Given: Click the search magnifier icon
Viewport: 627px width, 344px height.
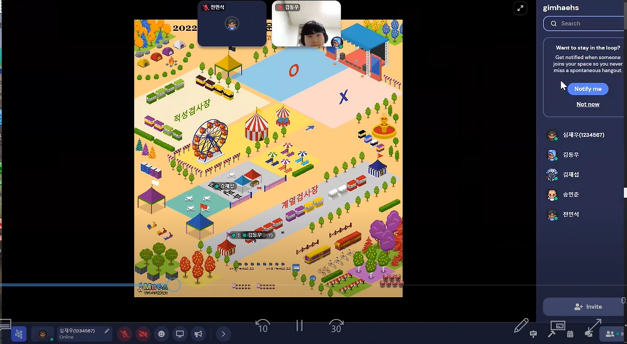Looking at the screenshot, I should tap(554, 23).
